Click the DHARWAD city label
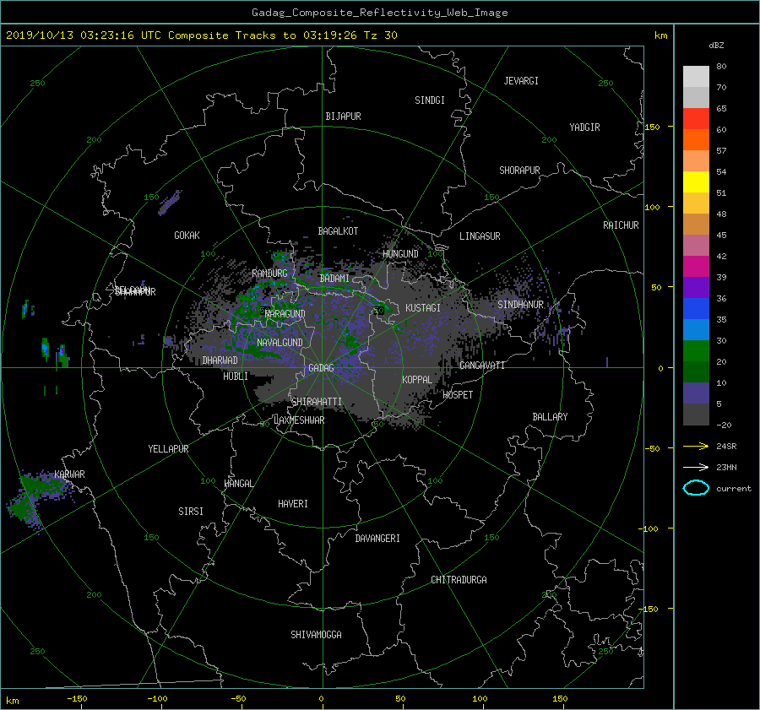 pos(220,360)
